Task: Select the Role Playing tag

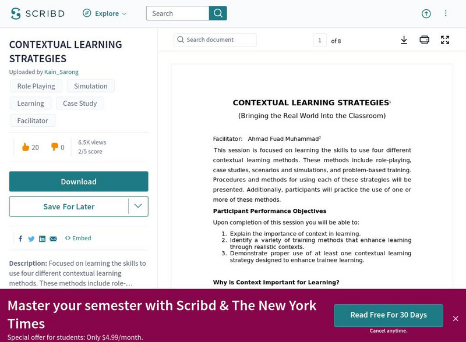Action: 36,86
